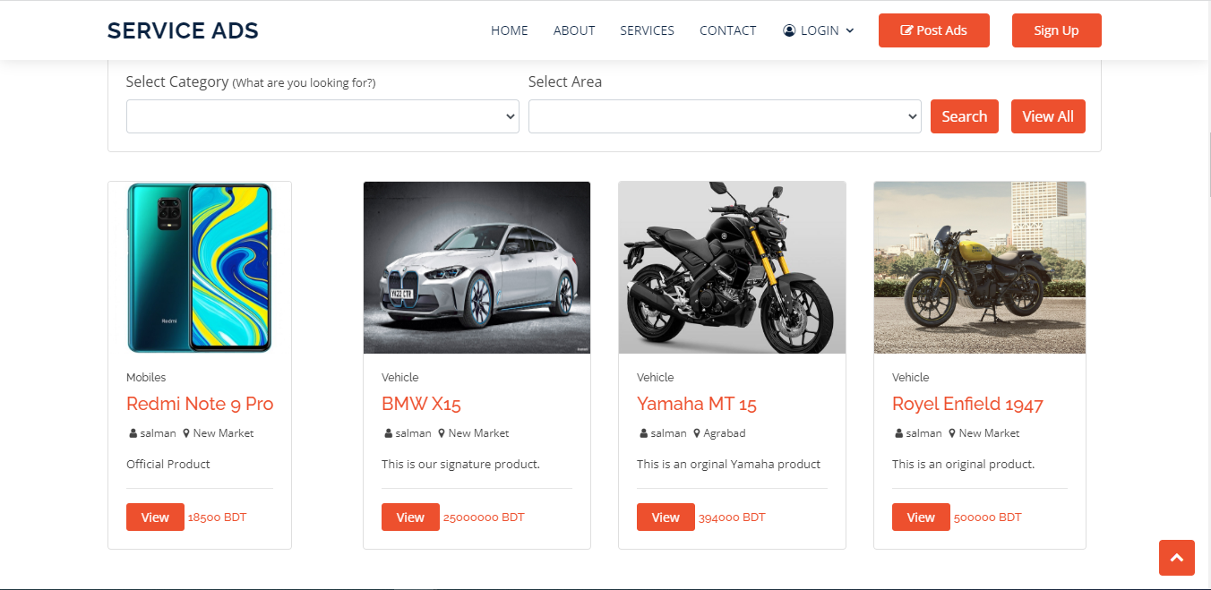1211x590 pixels.
Task: Open the Yamaha MT 15 title link
Action: point(697,404)
